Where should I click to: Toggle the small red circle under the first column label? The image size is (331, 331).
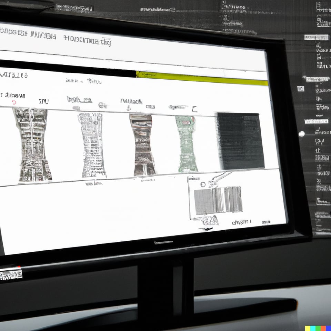point(14,102)
